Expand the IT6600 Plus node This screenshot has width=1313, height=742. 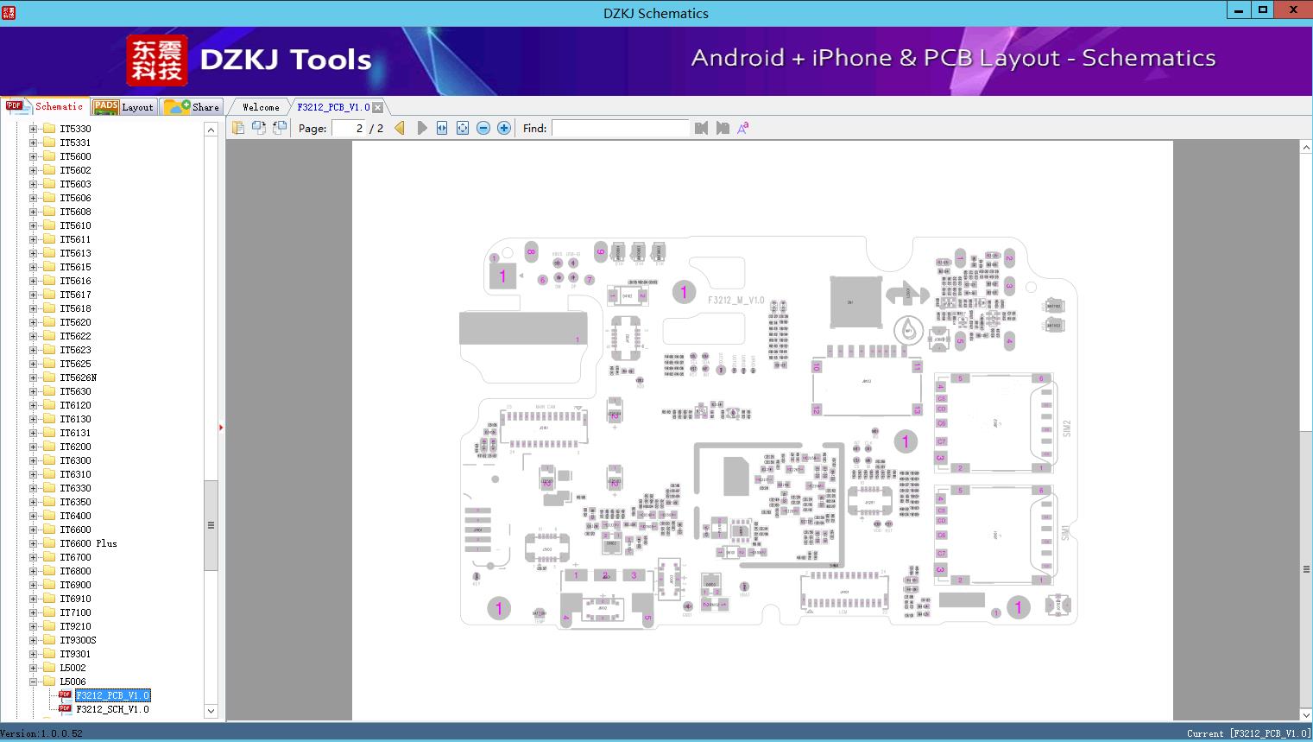(x=33, y=543)
